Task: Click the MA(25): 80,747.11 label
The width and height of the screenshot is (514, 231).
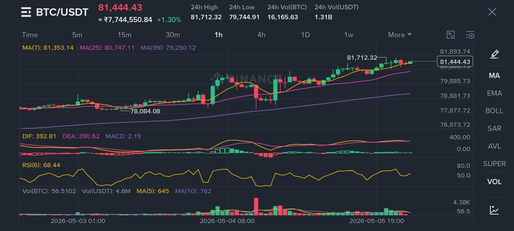Action: (x=107, y=47)
